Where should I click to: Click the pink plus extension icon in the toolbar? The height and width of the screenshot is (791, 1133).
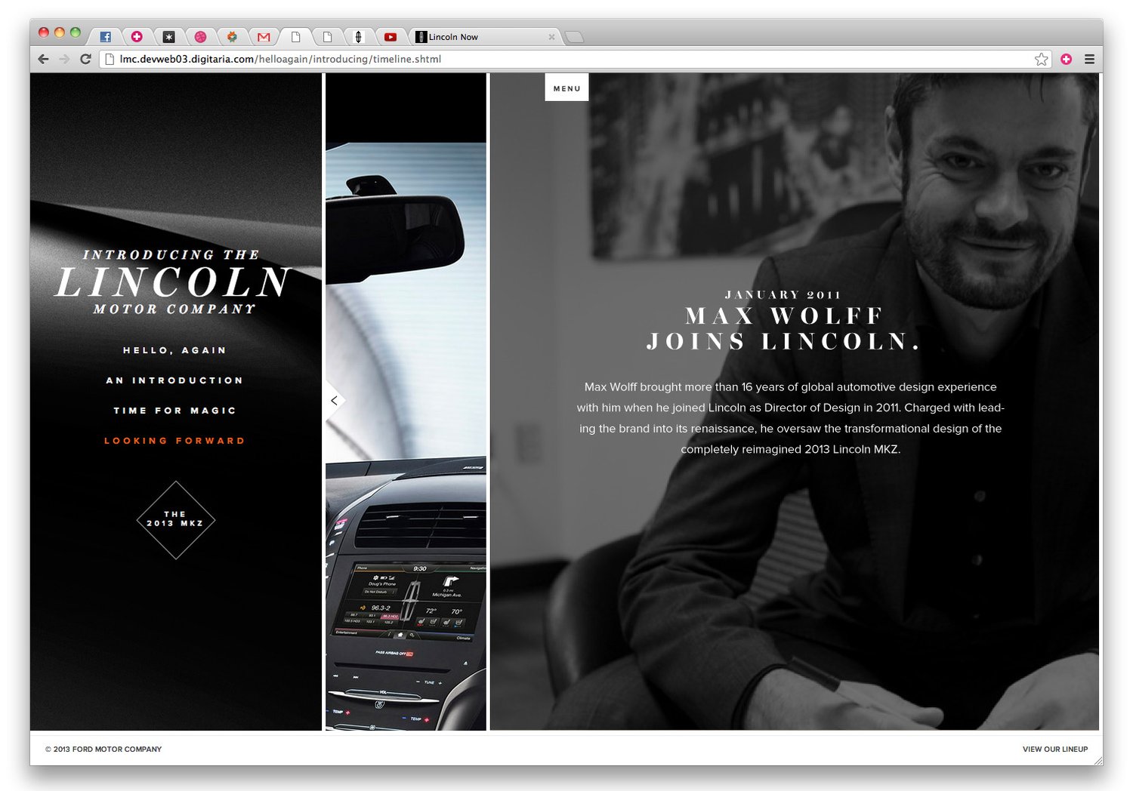tap(1066, 59)
